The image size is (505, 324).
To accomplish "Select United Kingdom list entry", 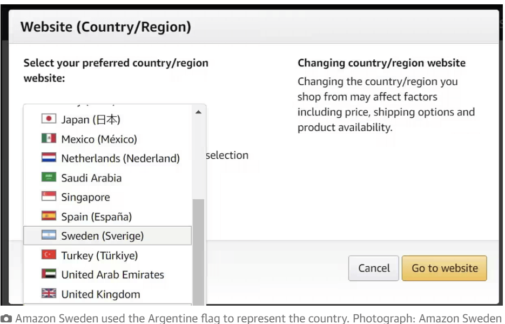I will pyautogui.click(x=100, y=294).
